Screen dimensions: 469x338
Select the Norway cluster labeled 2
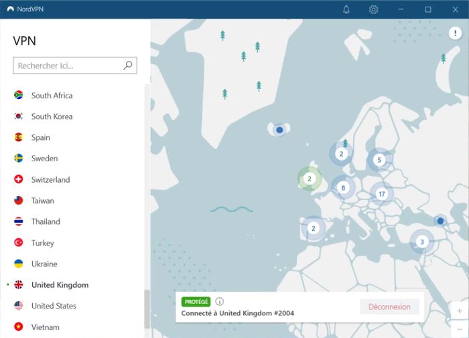(x=341, y=154)
